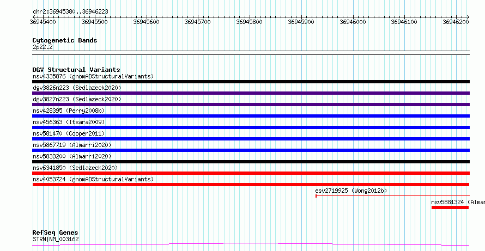Click the nsv456363 Itsara2009 label
Viewport: 485px width, 251px height.
(69, 122)
